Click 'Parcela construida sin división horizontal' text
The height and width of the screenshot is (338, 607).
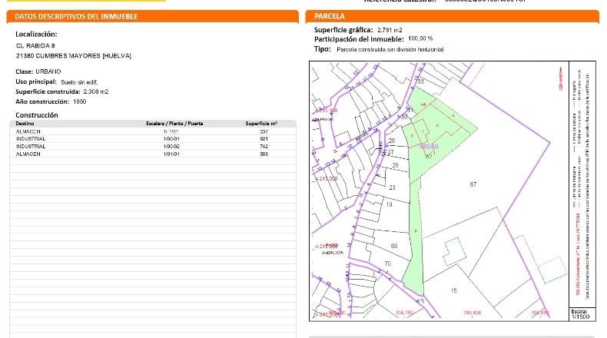coord(390,50)
